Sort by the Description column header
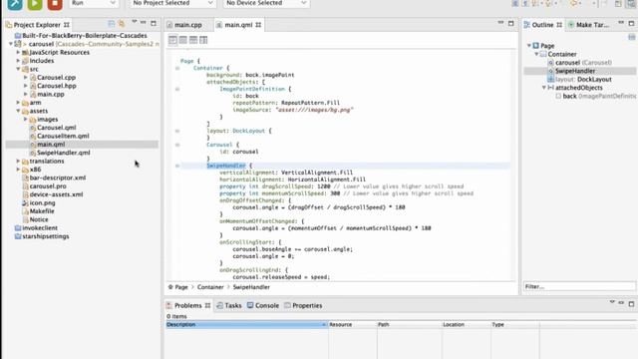Viewport: 638px width, 359px height. coord(246,324)
